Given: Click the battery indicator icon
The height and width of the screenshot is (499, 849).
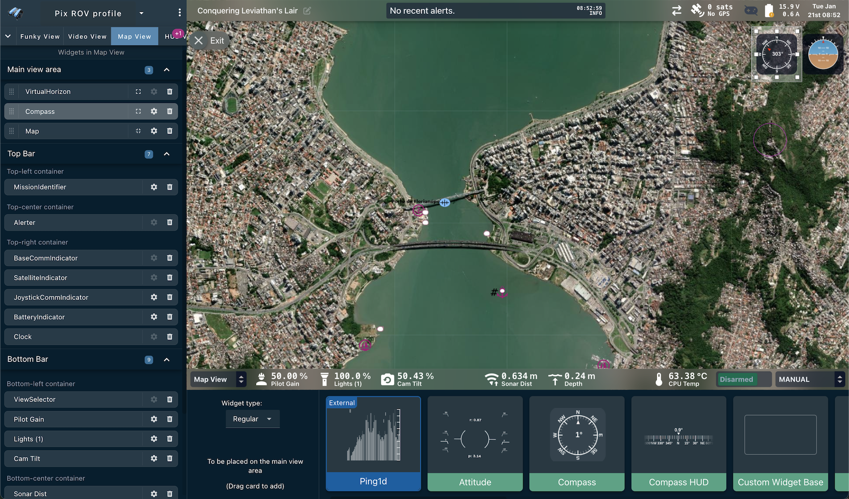Looking at the screenshot, I should [x=769, y=11].
